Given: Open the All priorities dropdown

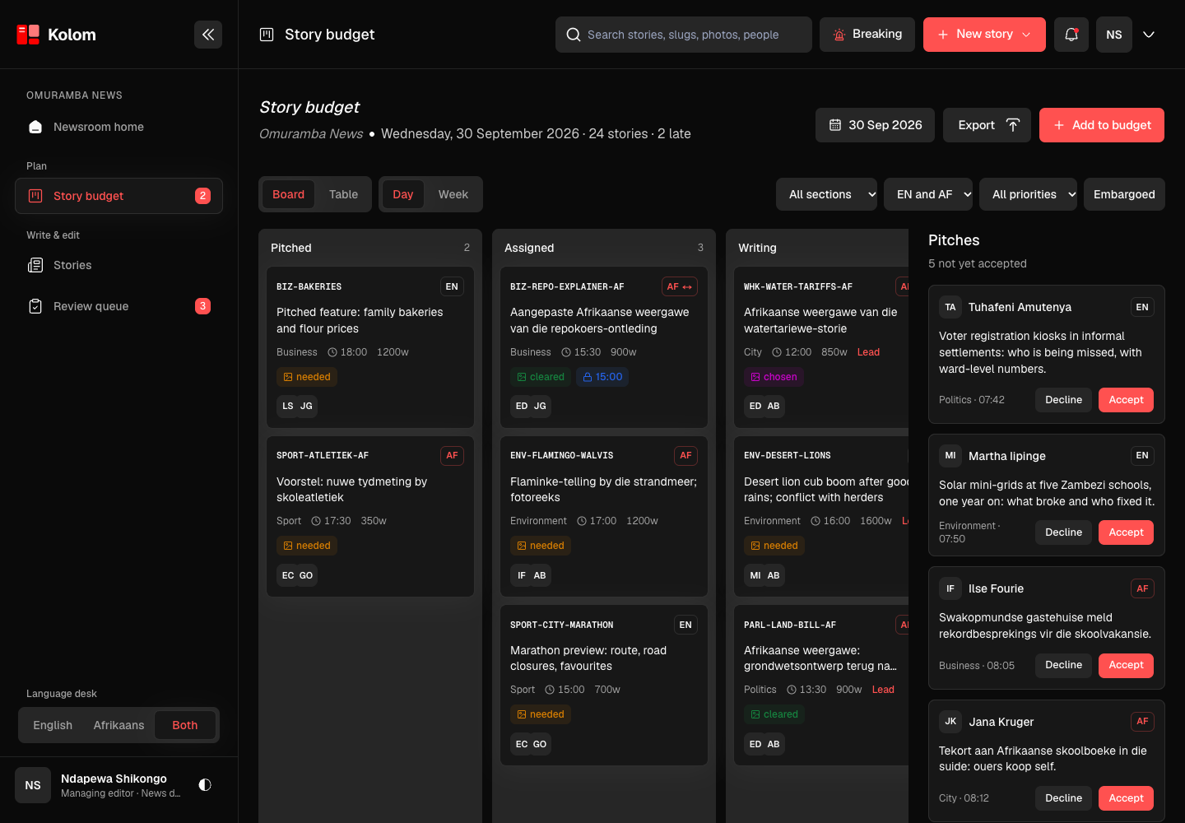Looking at the screenshot, I should click(1028, 194).
